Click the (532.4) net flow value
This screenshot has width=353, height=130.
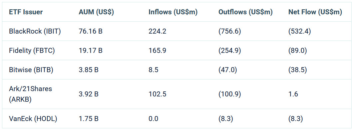coord(300,31)
